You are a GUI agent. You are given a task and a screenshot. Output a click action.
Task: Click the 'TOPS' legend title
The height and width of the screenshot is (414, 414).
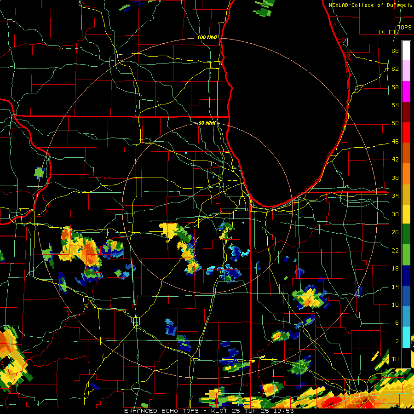pyautogui.click(x=404, y=27)
